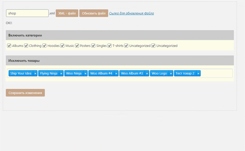
Task: Click the Исключить товары section header
Action: click(x=120, y=61)
